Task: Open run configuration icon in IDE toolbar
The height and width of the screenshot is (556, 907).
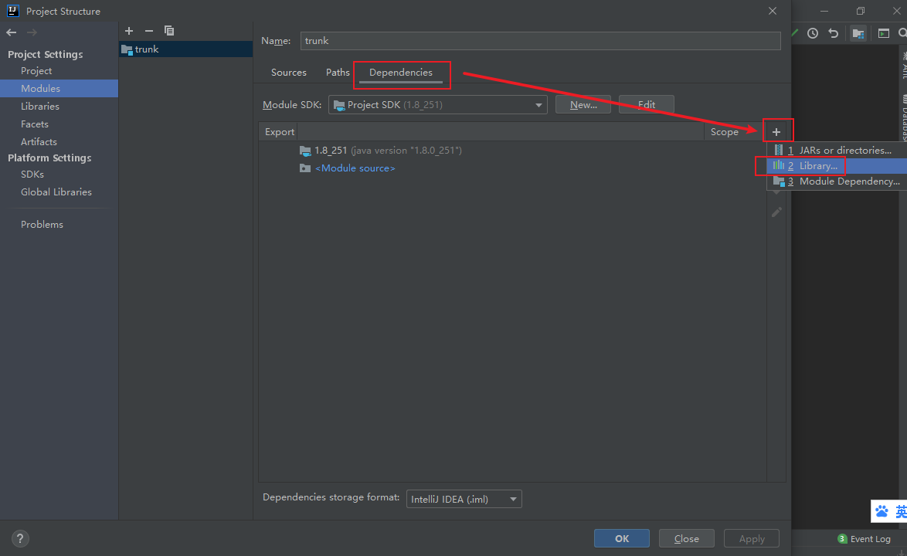Action: point(883,33)
